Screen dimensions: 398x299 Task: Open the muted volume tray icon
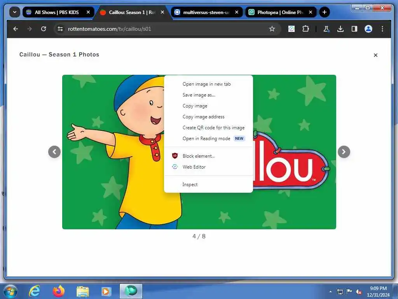click(359, 292)
